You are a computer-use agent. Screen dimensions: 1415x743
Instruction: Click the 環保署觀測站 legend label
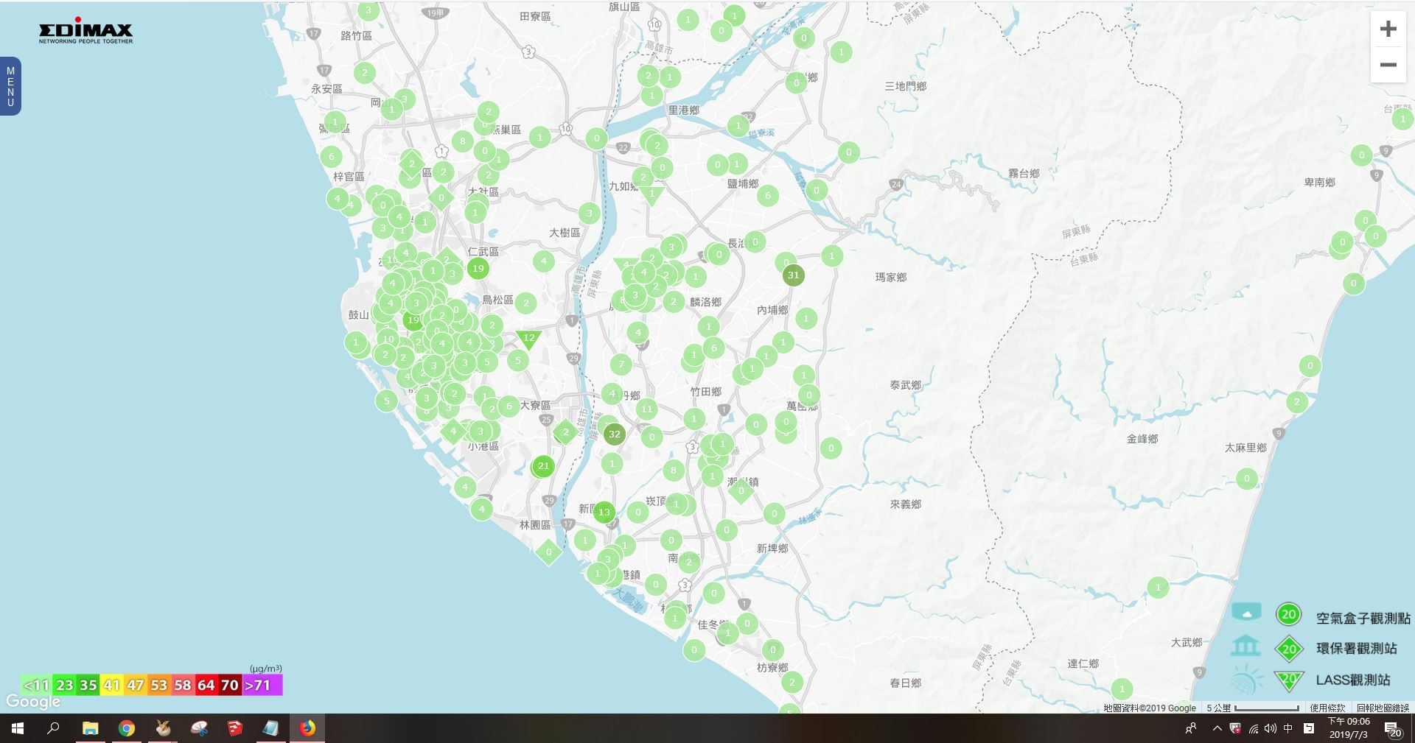(x=1357, y=649)
